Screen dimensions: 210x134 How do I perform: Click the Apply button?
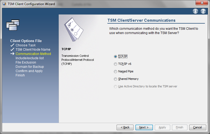pyautogui.click(x=162, y=127)
